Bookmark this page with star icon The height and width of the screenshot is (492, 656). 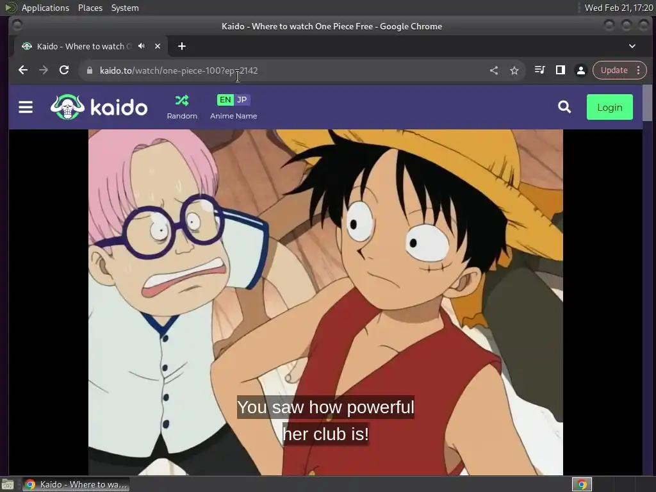tap(514, 70)
